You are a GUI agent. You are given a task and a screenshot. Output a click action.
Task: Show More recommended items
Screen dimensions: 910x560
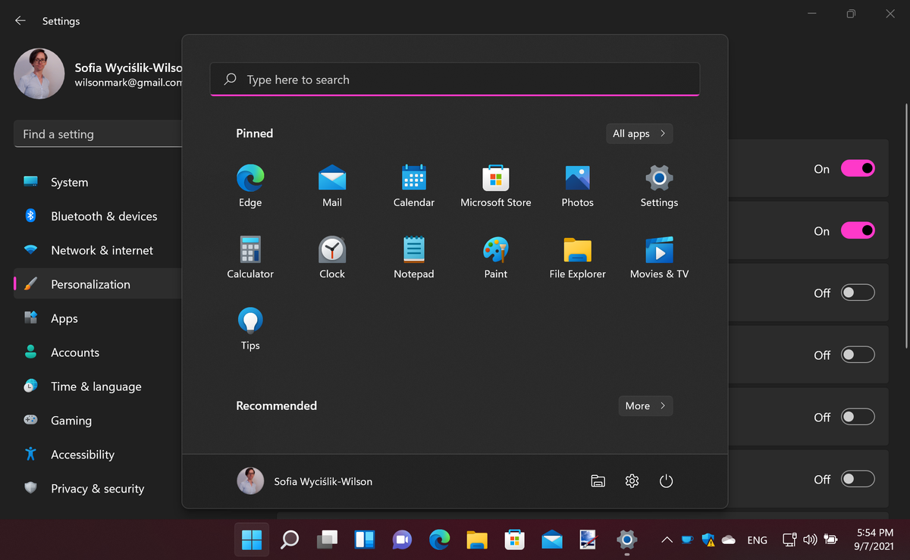645,405
